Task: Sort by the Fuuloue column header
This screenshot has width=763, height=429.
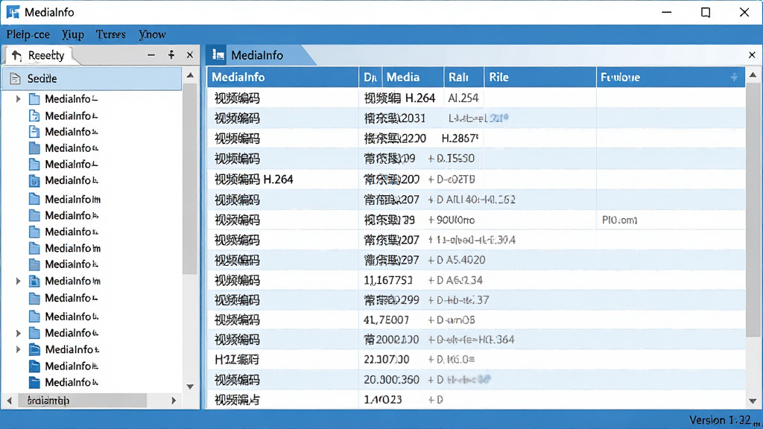Action: 671,77
